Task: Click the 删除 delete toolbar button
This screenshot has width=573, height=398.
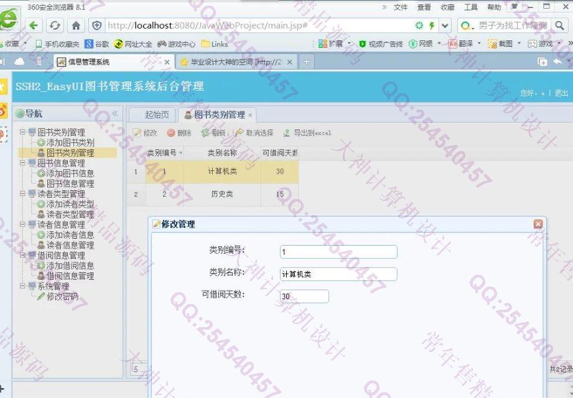Action: click(x=179, y=133)
